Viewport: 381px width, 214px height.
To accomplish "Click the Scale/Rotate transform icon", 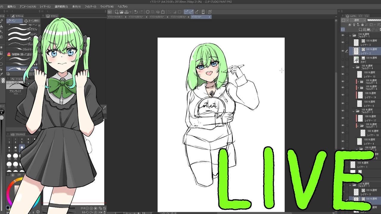I will (x=163, y=12).
